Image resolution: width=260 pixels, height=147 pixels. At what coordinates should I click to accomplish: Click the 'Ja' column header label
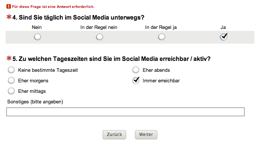223,27
